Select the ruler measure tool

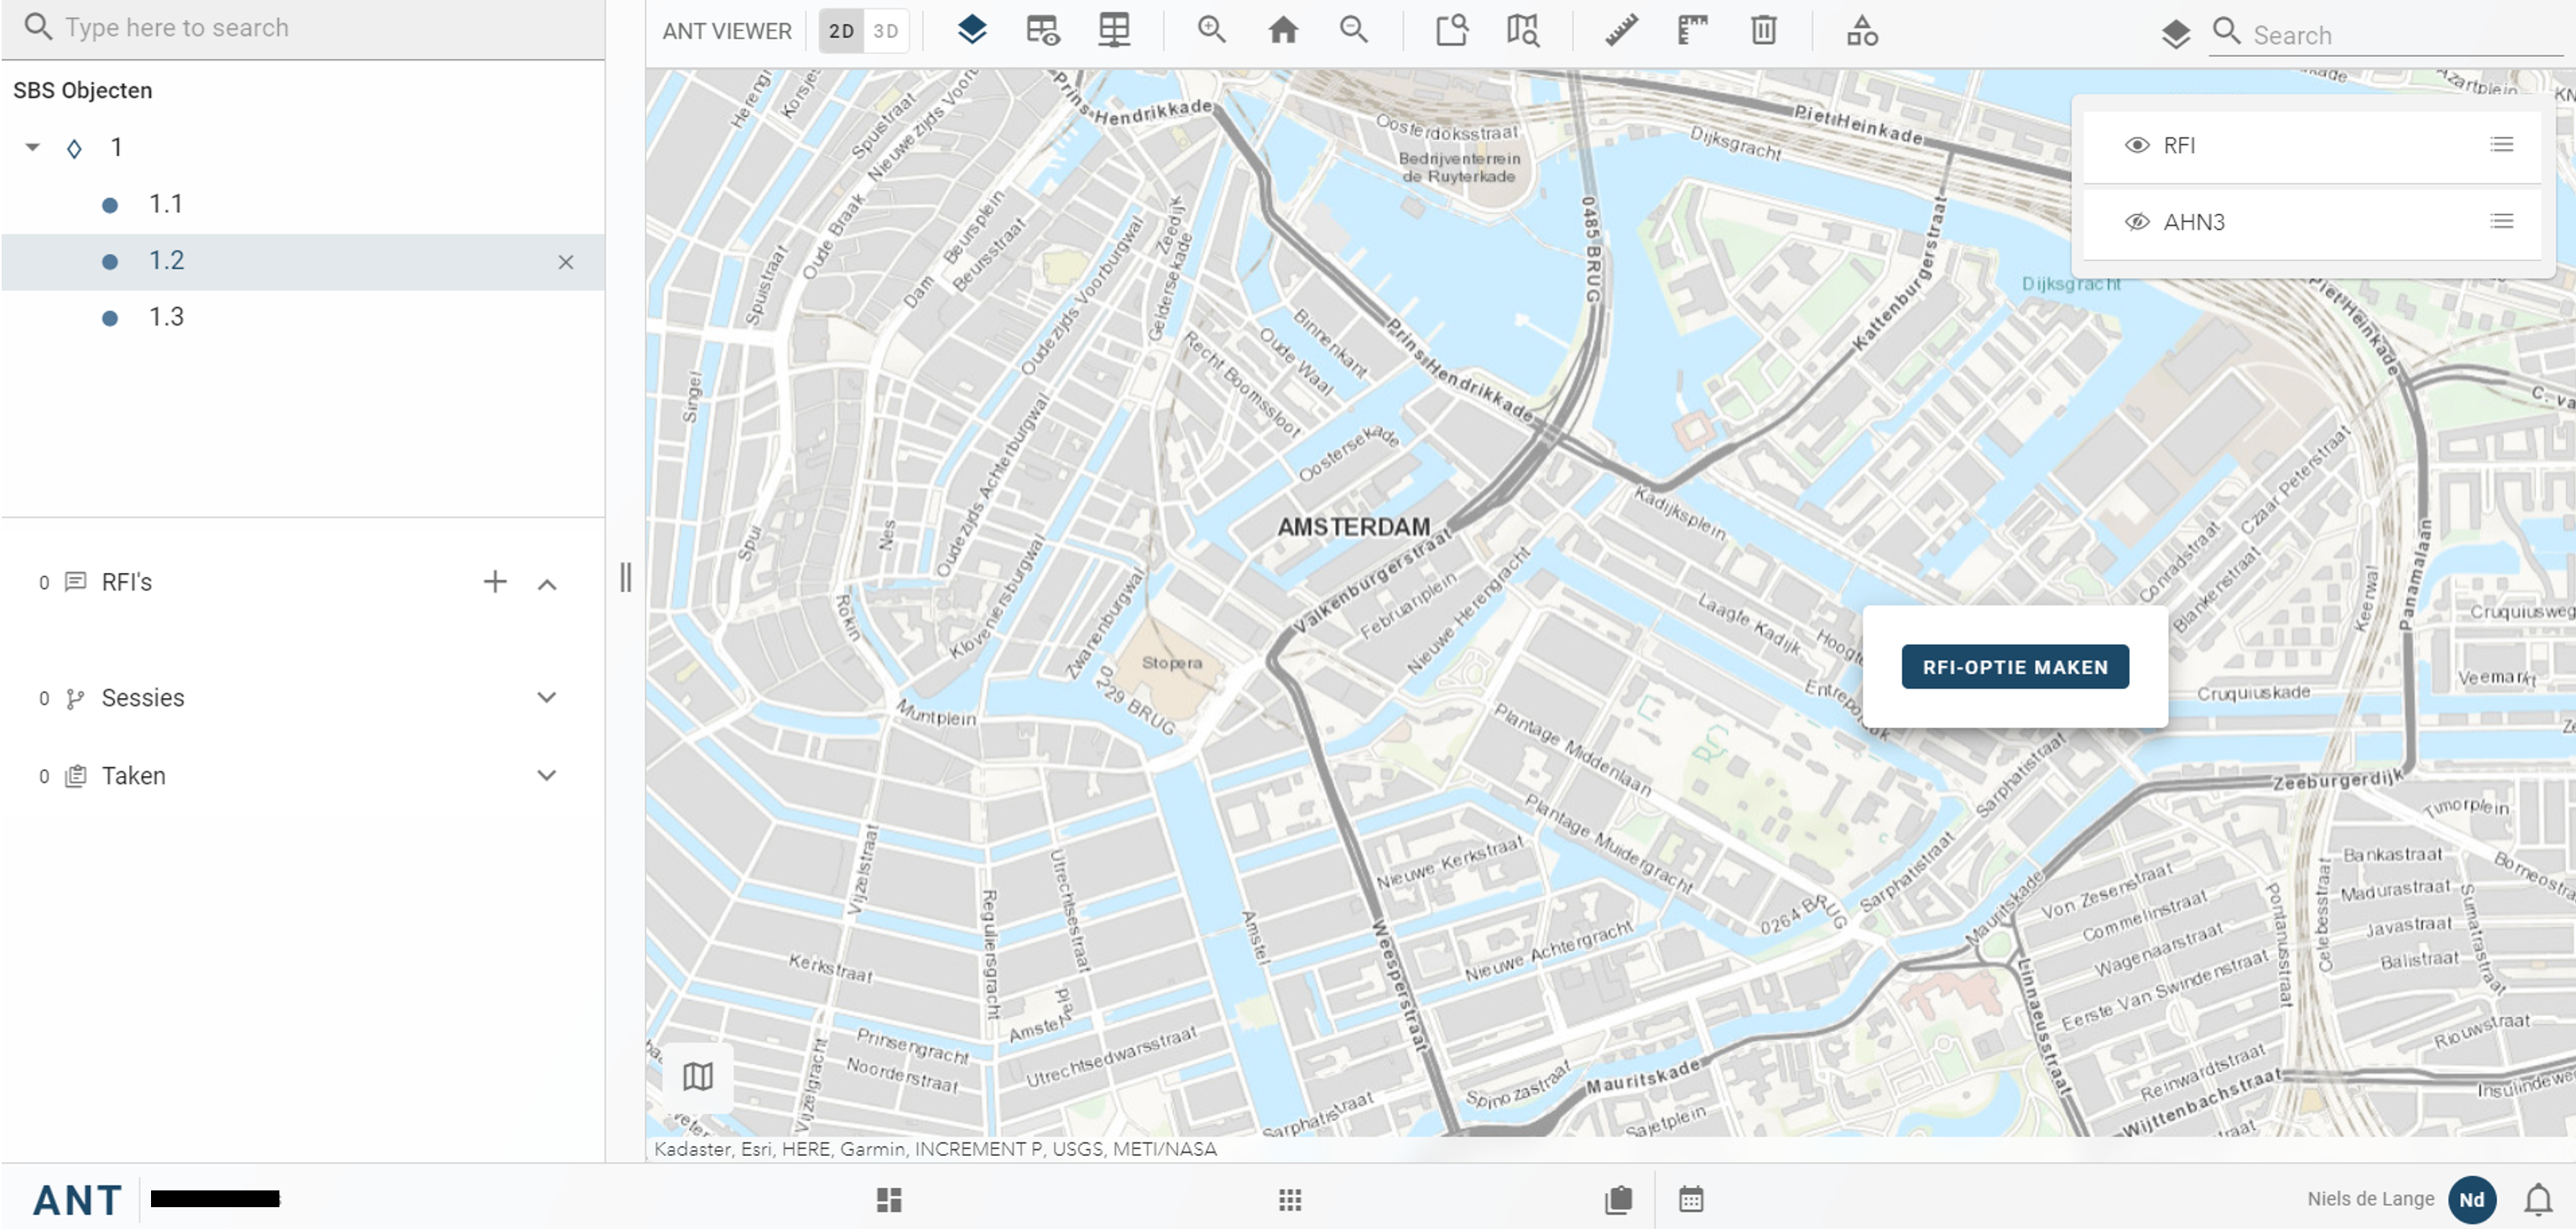pos(1621,31)
